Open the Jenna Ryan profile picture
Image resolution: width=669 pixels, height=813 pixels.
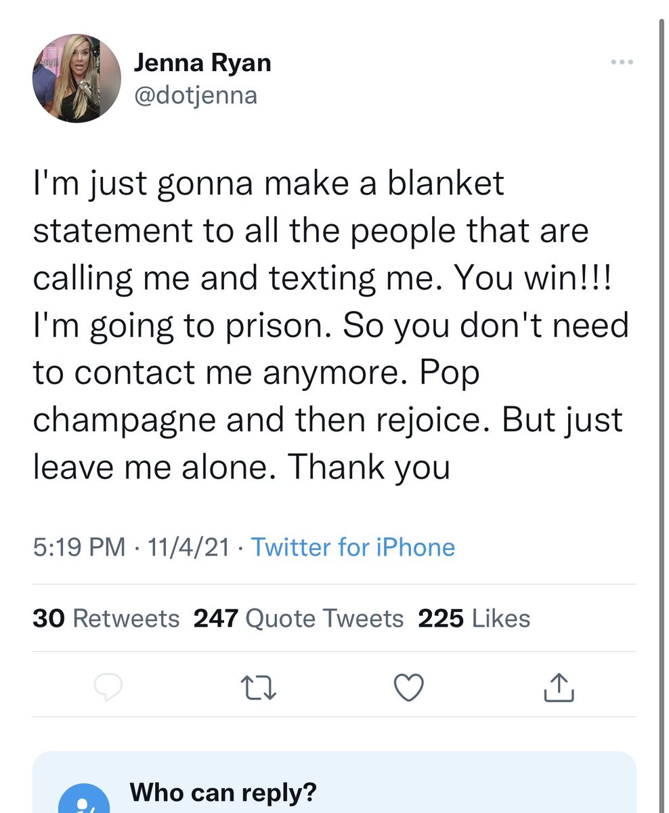tap(77, 79)
